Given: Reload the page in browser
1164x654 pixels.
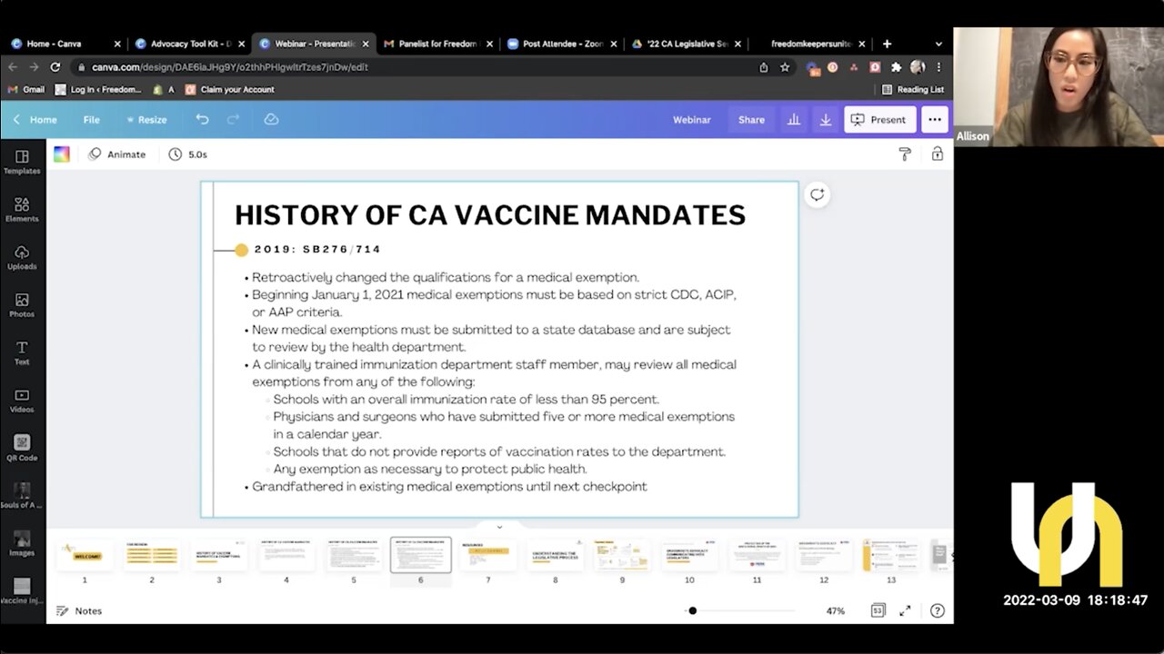Looking at the screenshot, I should click(x=55, y=67).
